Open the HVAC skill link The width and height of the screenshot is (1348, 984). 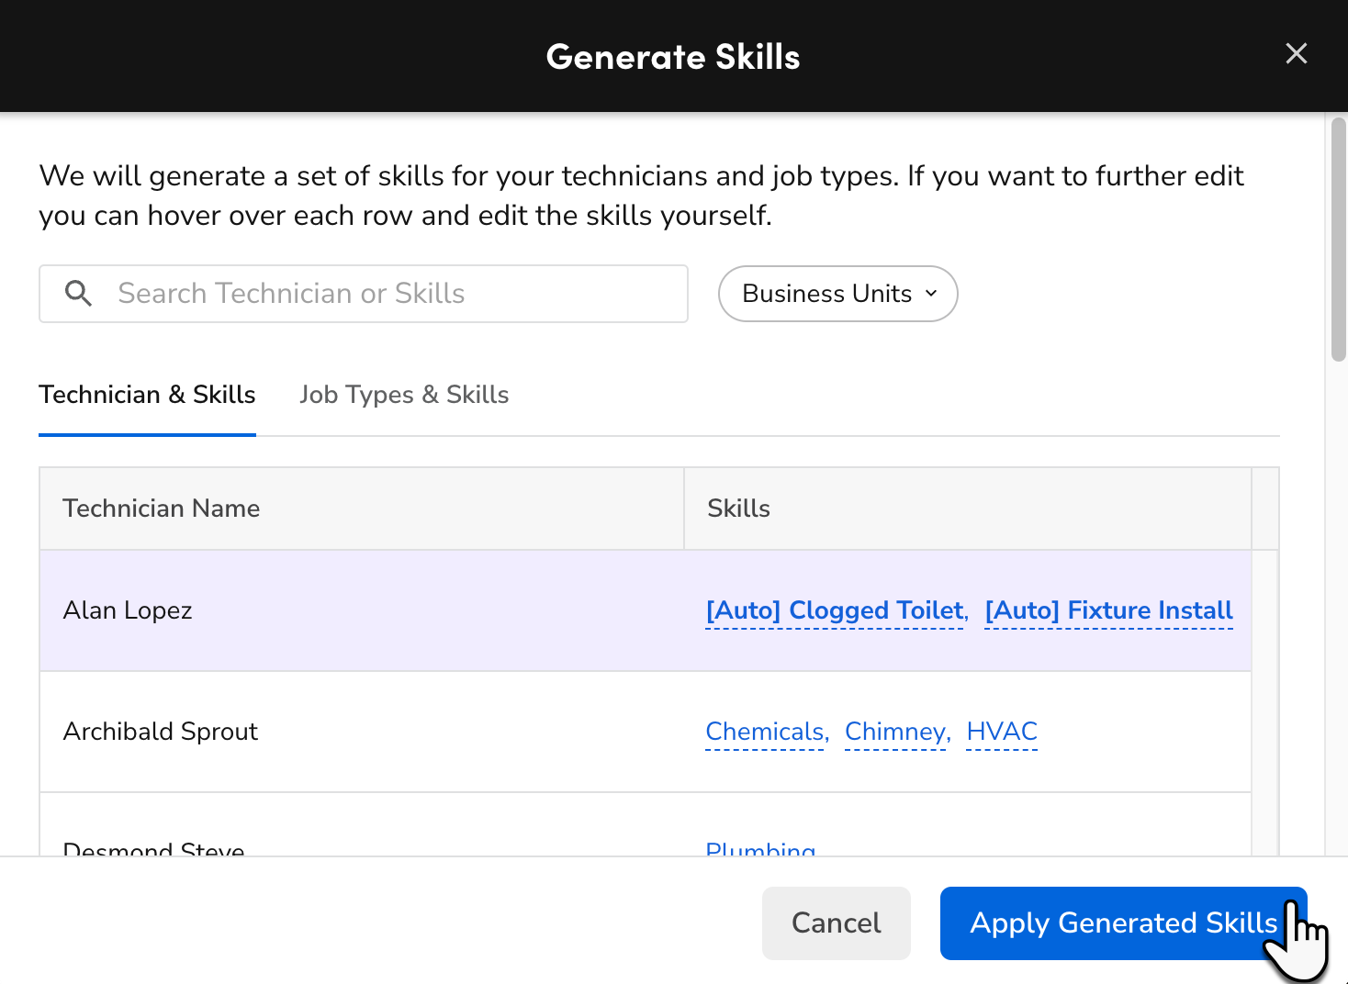[x=1002, y=732]
